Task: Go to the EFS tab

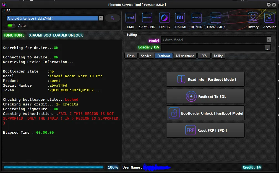Action: coord(204,56)
